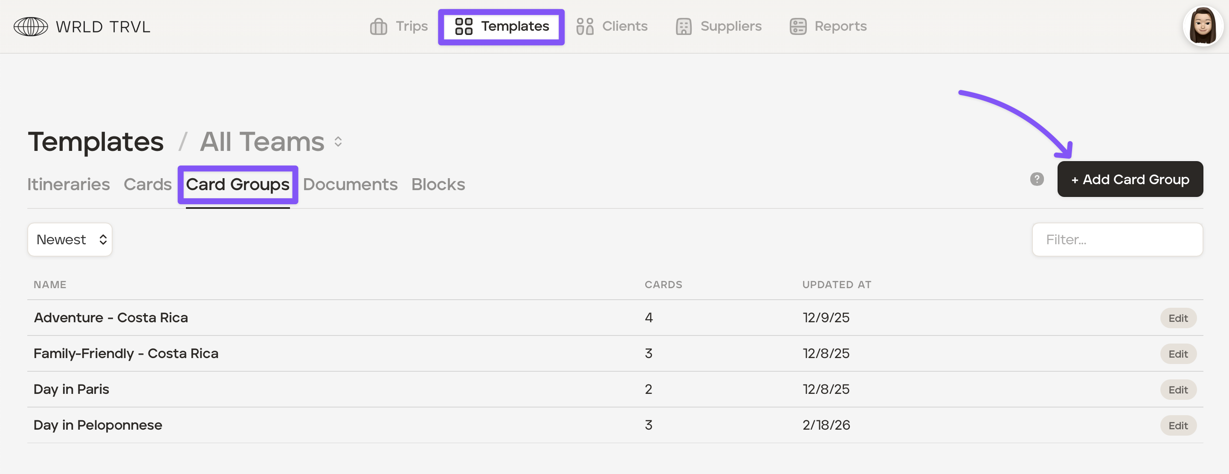This screenshot has height=474, width=1229.
Task: Edit the Adventure - Costa Rica group
Action: (x=1178, y=318)
